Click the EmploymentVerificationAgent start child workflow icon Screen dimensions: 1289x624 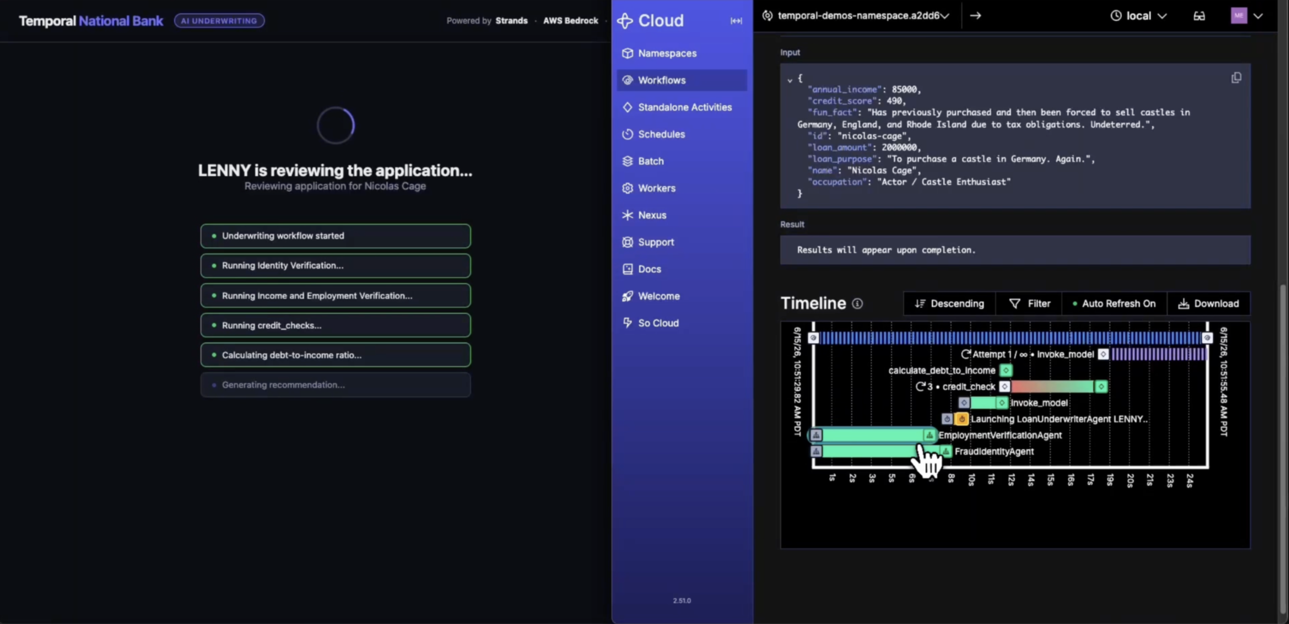pos(816,434)
